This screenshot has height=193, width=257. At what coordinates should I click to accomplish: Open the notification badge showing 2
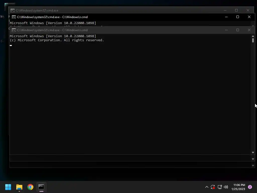[x=250, y=187]
